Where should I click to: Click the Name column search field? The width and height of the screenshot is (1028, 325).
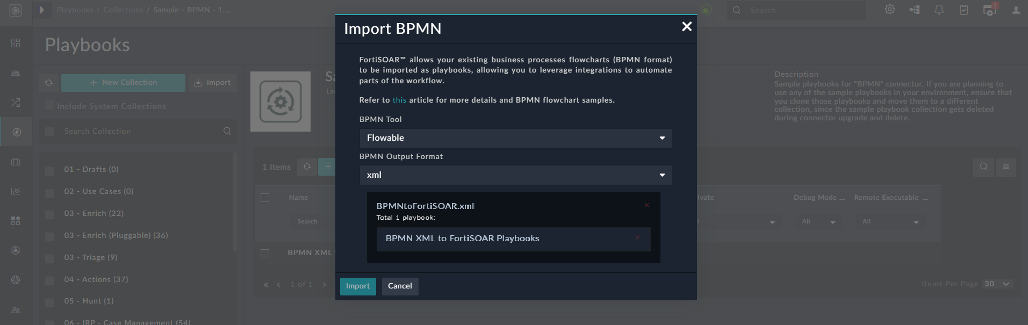(x=313, y=221)
